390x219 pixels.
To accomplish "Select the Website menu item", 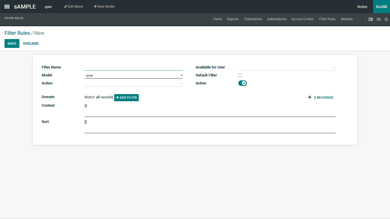I will pyautogui.click(x=347, y=19).
